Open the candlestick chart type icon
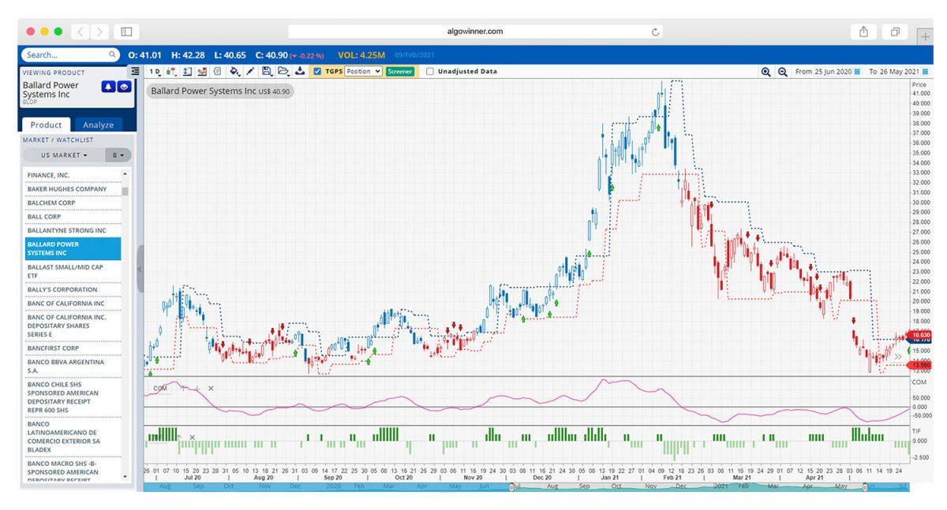 (x=171, y=71)
